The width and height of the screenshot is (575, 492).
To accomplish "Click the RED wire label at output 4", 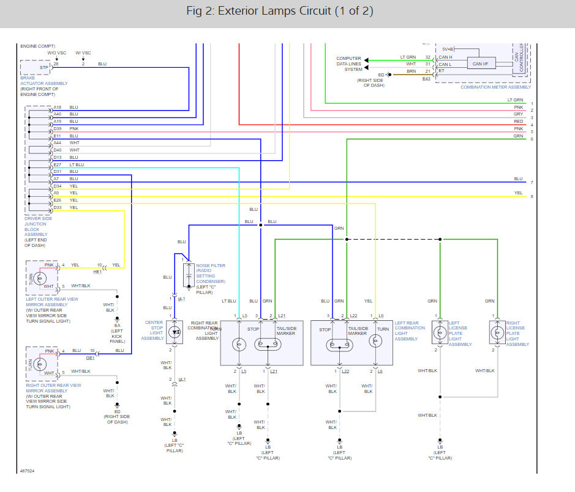I will pos(518,121).
